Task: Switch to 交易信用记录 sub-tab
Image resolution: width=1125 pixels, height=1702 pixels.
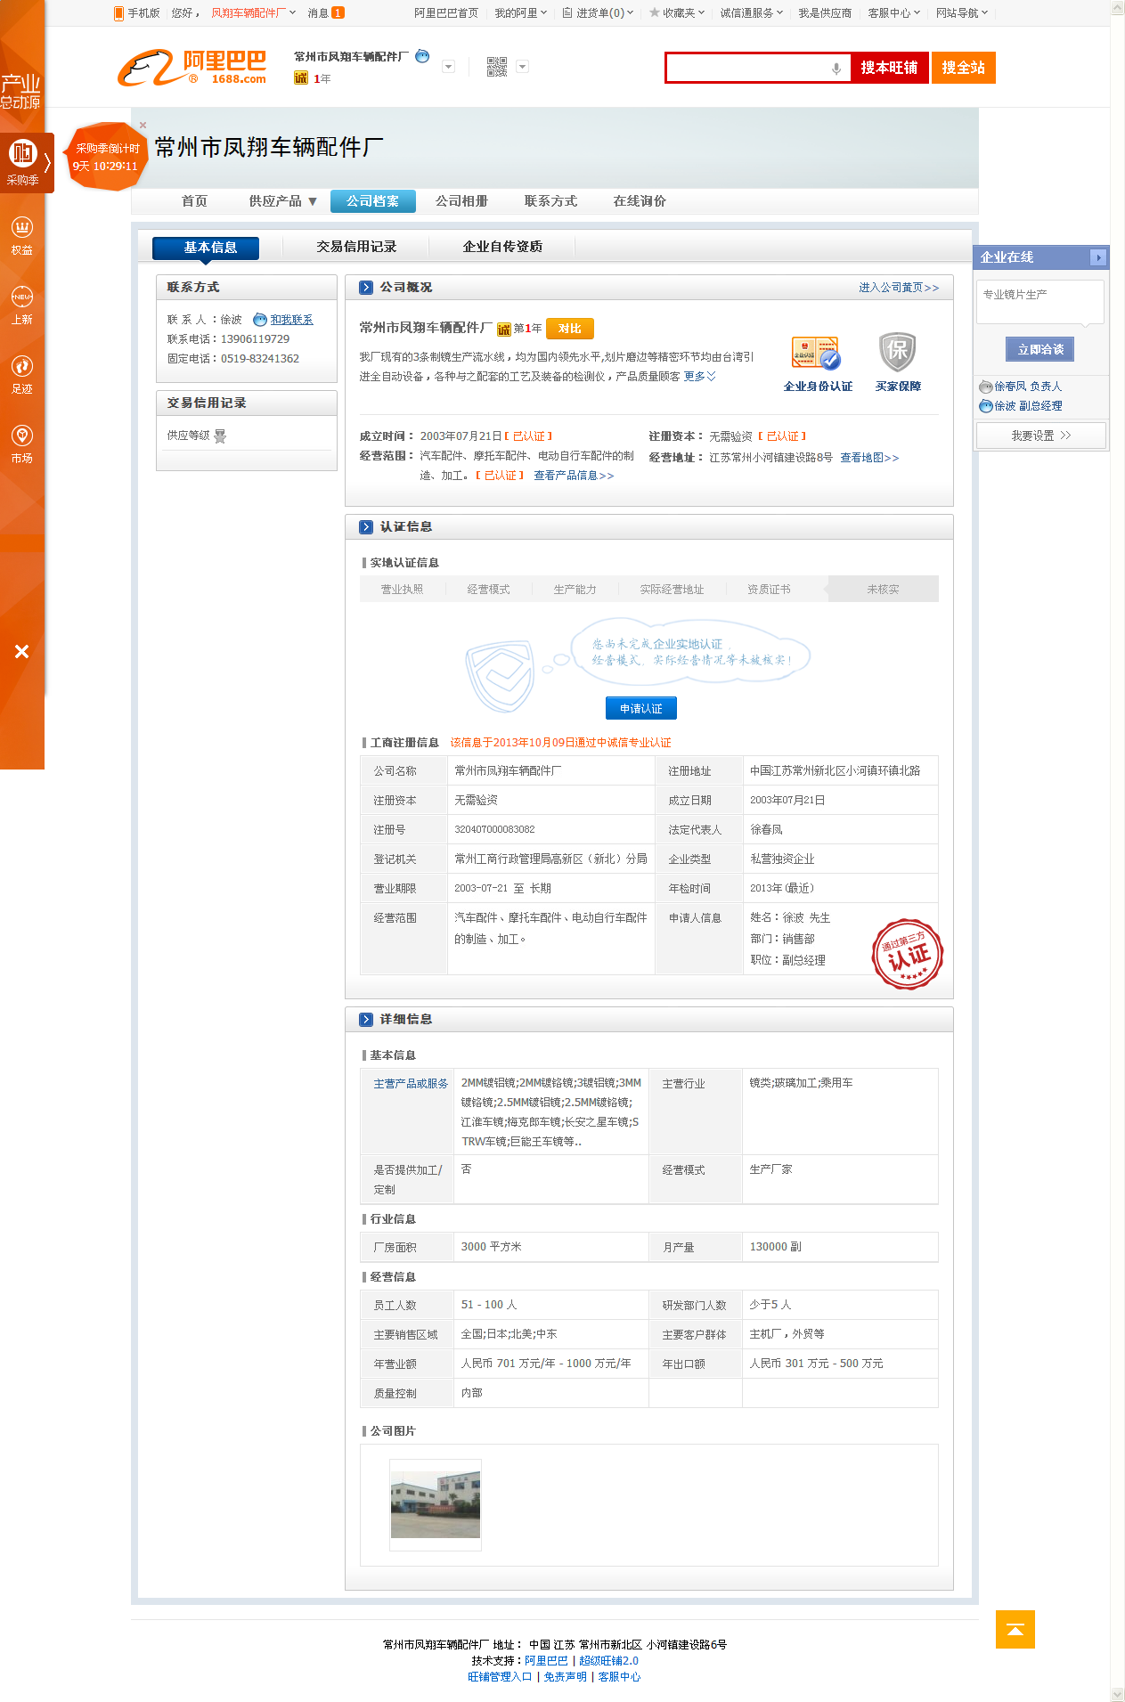Action: click(356, 247)
